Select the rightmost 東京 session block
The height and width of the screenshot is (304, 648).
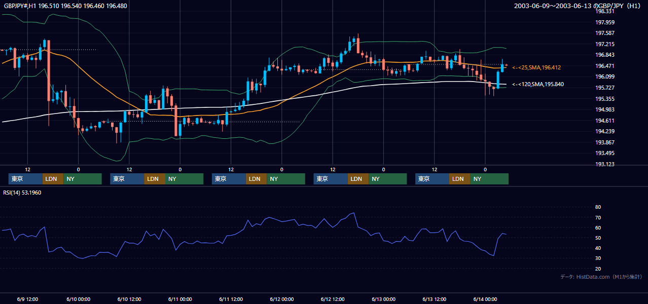pos(433,179)
